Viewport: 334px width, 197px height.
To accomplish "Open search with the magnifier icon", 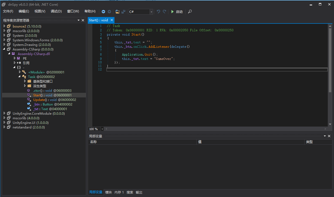I will [190, 12].
